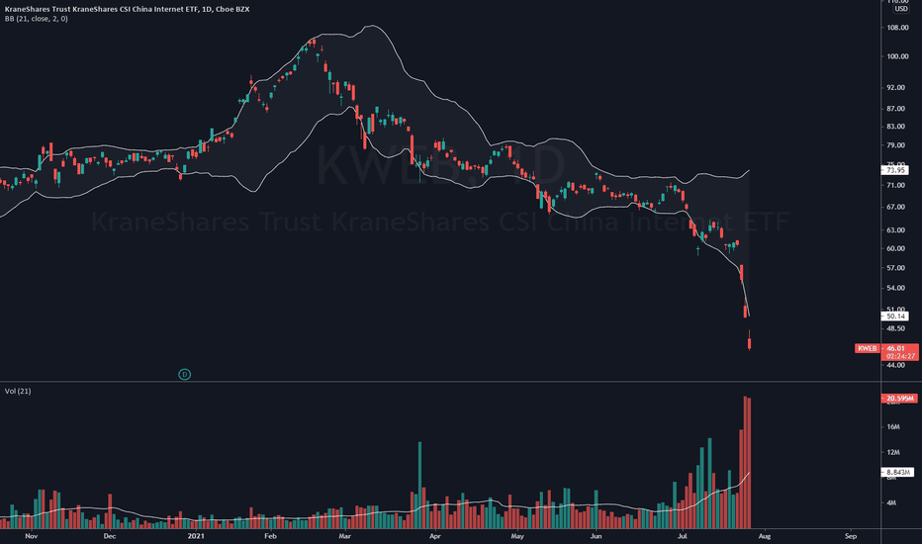Click the 54.00 price axis label
This screenshot has width=922, height=544.
click(896, 288)
